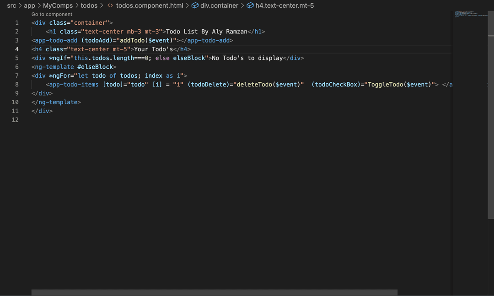The width and height of the screenshot is (494, 296).
Task: Expand the app breadcrumb segment
Action: (x=29, y=6)
